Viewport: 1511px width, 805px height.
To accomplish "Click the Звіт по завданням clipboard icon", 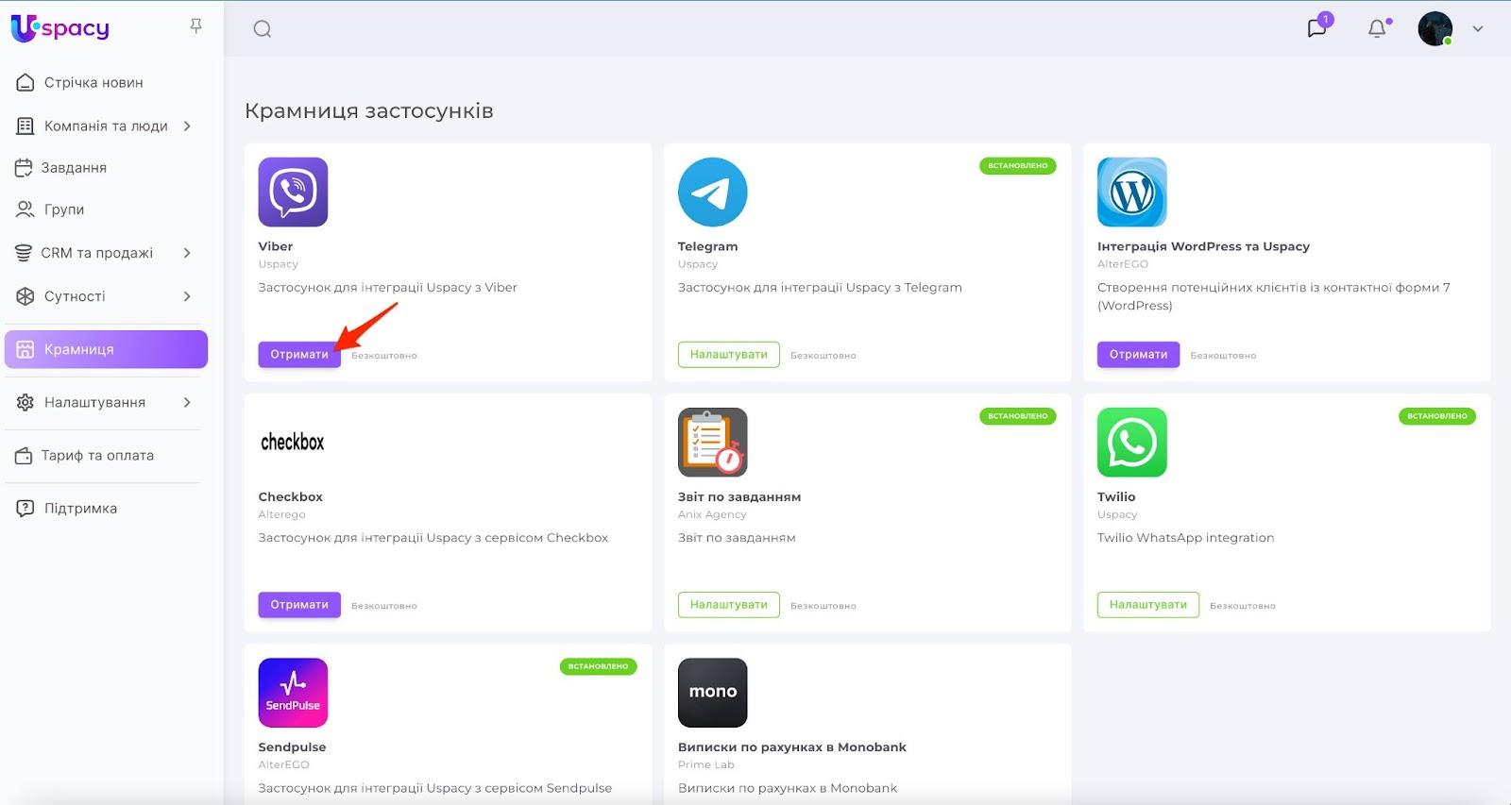I will (712, 443).
